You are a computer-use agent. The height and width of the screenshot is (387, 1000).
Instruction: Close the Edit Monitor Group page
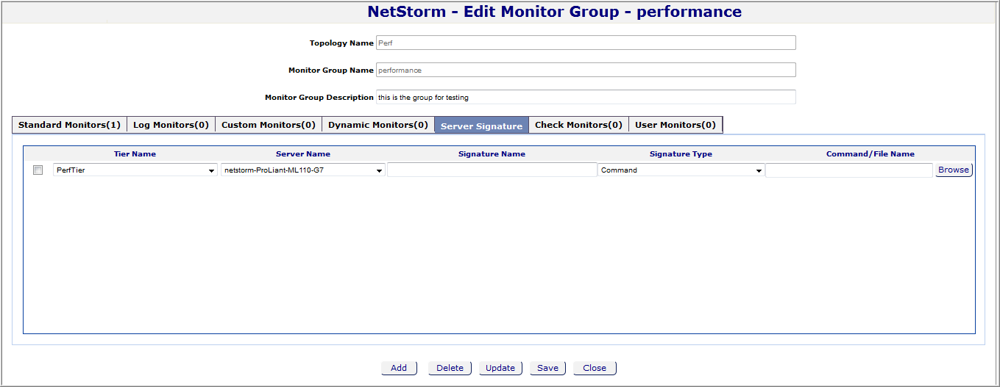tap(595, 368)
